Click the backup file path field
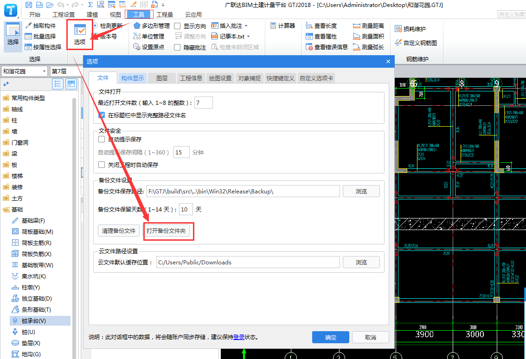The width and height of the screenshot is (526, 359). point(243,191)
